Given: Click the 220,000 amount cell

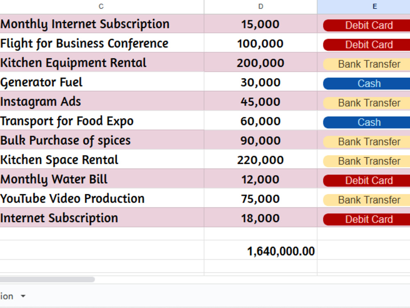Looking at the screenshot, I should tap(260, 159).
